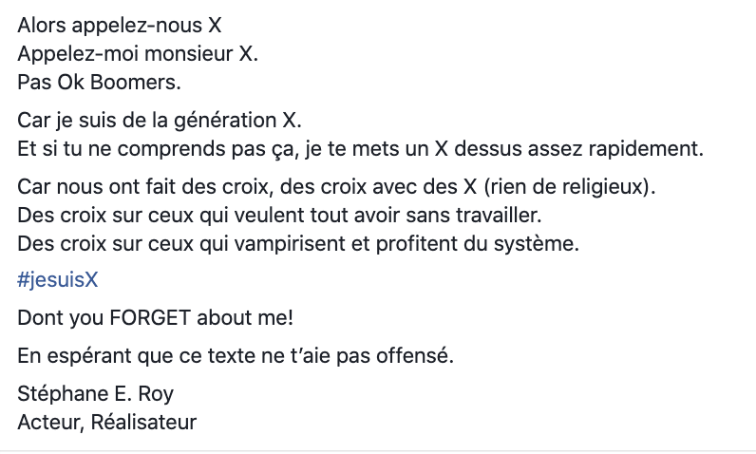Click the line starting 'Car nous ont fait des croix'
Image resolution: width=756 pixels, height=454 pixels.
coord(336,187)
